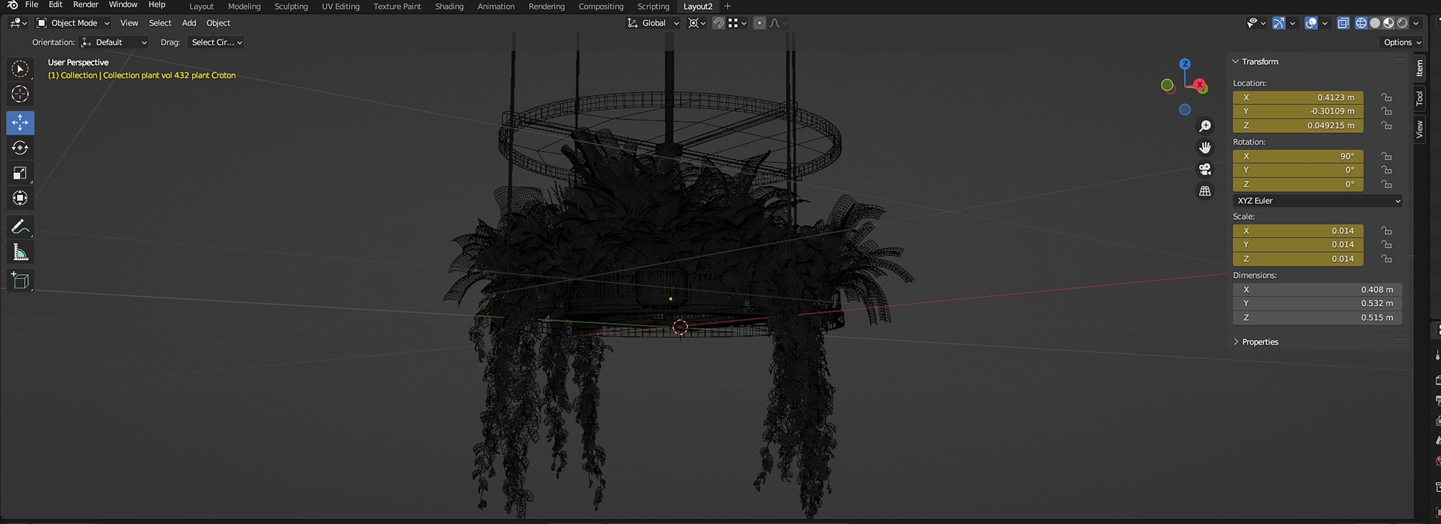Open the Edit menu
The height and width of the screenshot is (524, 1441).
(x=55, y=4)
